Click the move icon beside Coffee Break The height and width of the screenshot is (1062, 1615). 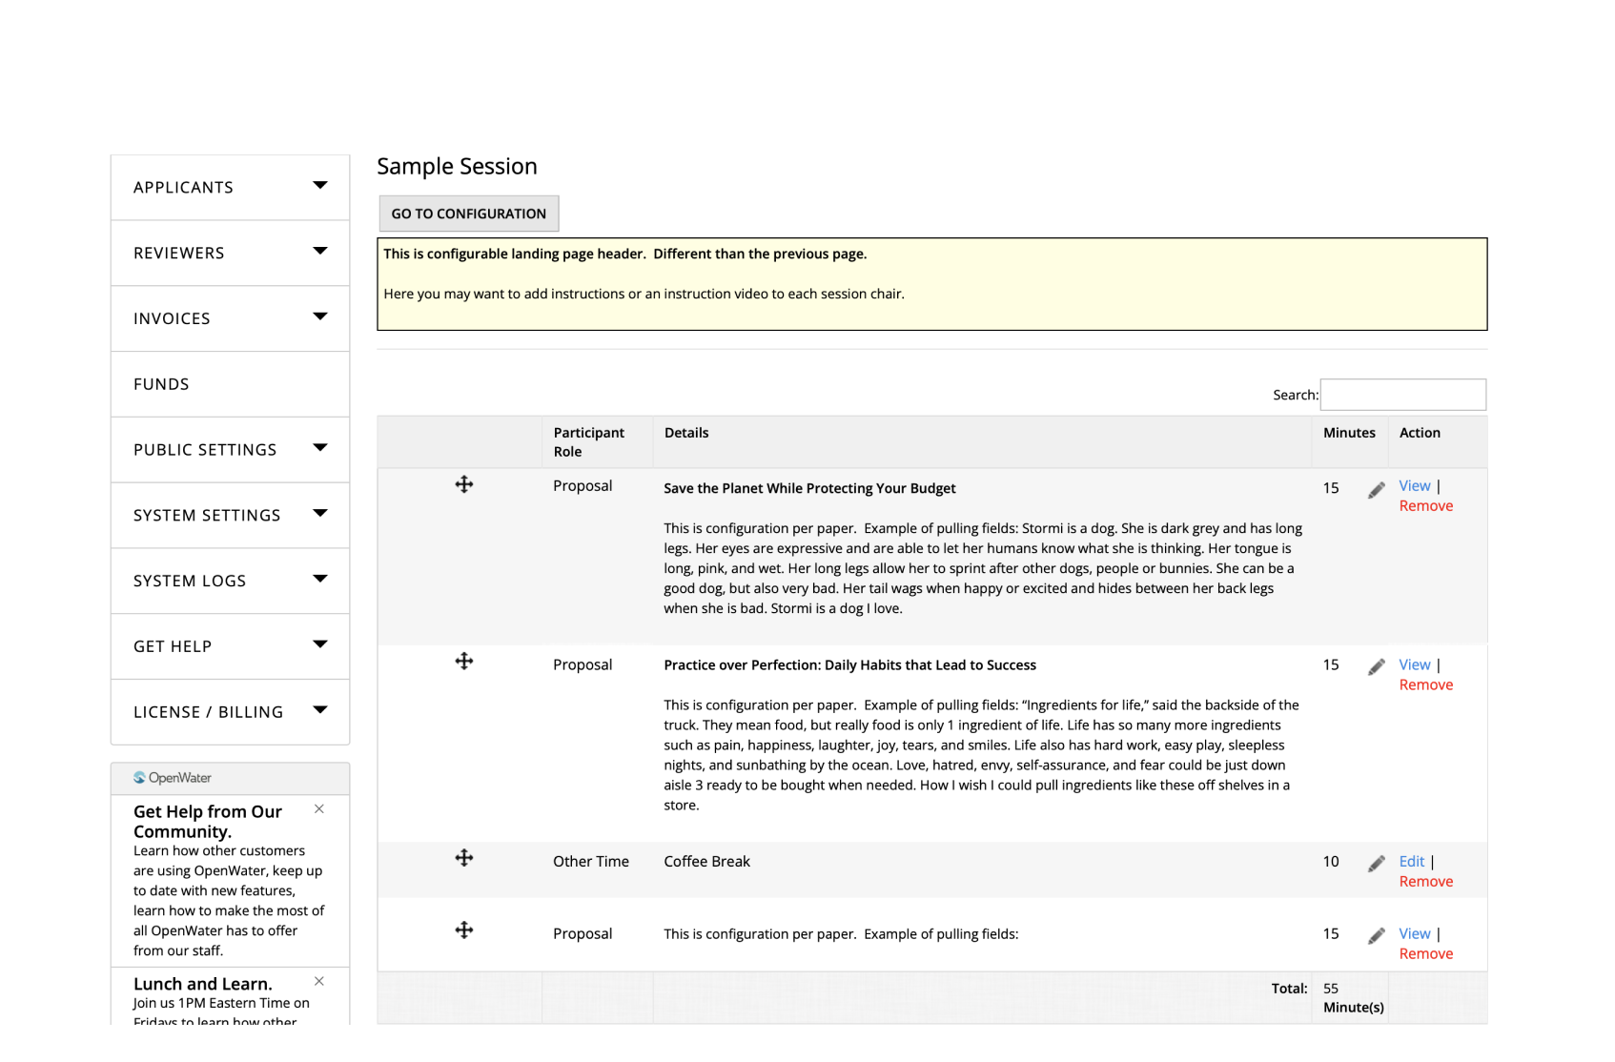pyautogui.click(x=463, y=858)
